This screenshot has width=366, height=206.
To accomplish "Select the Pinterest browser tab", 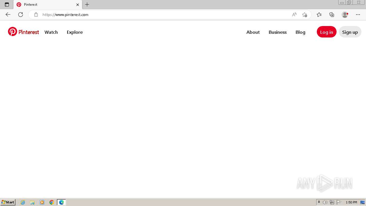I will pos(48,5).
